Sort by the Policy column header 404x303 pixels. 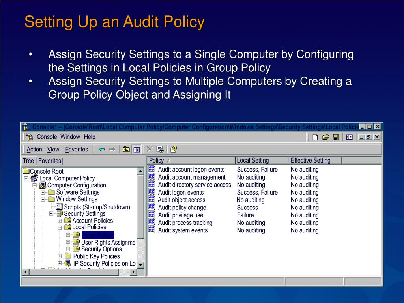pos(191,160)
